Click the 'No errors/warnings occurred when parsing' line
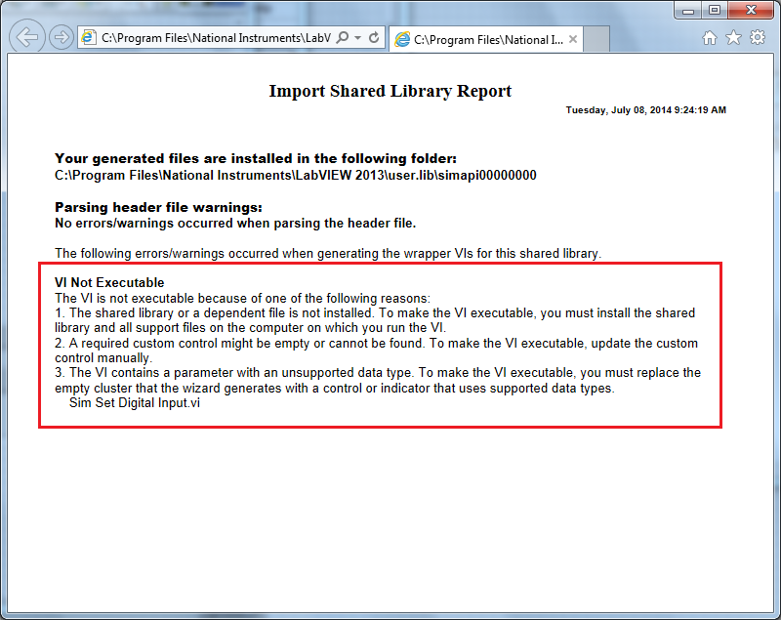The image size is (781, 620). 235,223
